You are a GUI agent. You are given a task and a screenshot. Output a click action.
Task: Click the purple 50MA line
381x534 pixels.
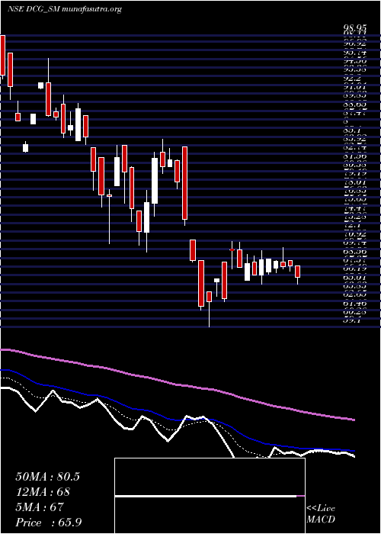point(177,384)
